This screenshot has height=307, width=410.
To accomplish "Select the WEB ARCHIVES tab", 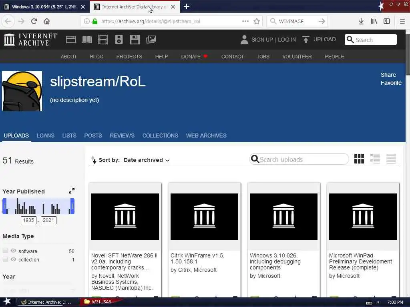I will pyautogui.click(x=206, y=136).
